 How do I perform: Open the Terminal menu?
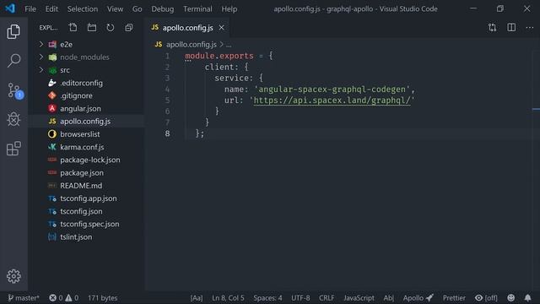pos(197,8)
